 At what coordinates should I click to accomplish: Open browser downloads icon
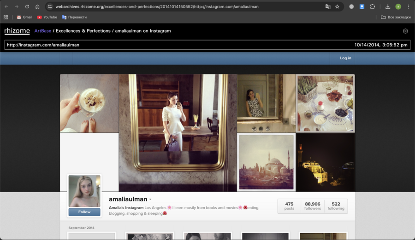[388, 7]
